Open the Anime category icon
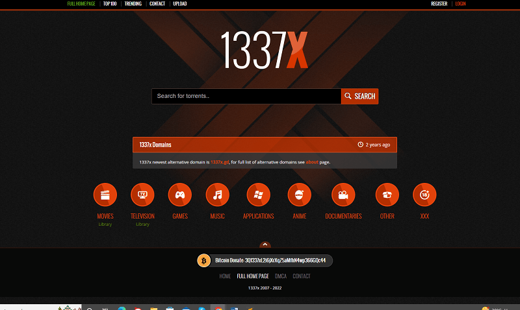 pyautogui.click(x=300, y=195)
